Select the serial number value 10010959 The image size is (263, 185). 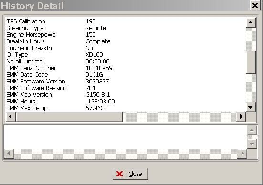click(99, 68)
